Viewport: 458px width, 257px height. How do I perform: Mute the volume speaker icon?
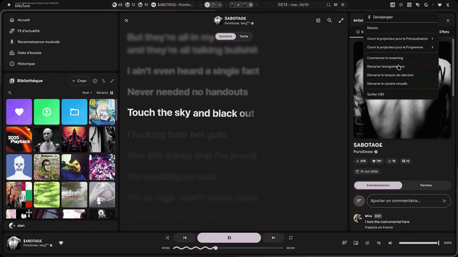(390, 243)
